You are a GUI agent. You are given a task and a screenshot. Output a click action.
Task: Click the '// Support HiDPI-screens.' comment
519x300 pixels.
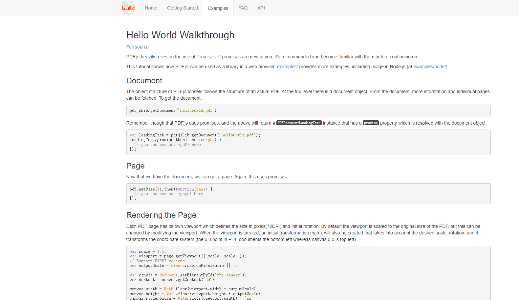pyautogui.click(x=158, y=261)
